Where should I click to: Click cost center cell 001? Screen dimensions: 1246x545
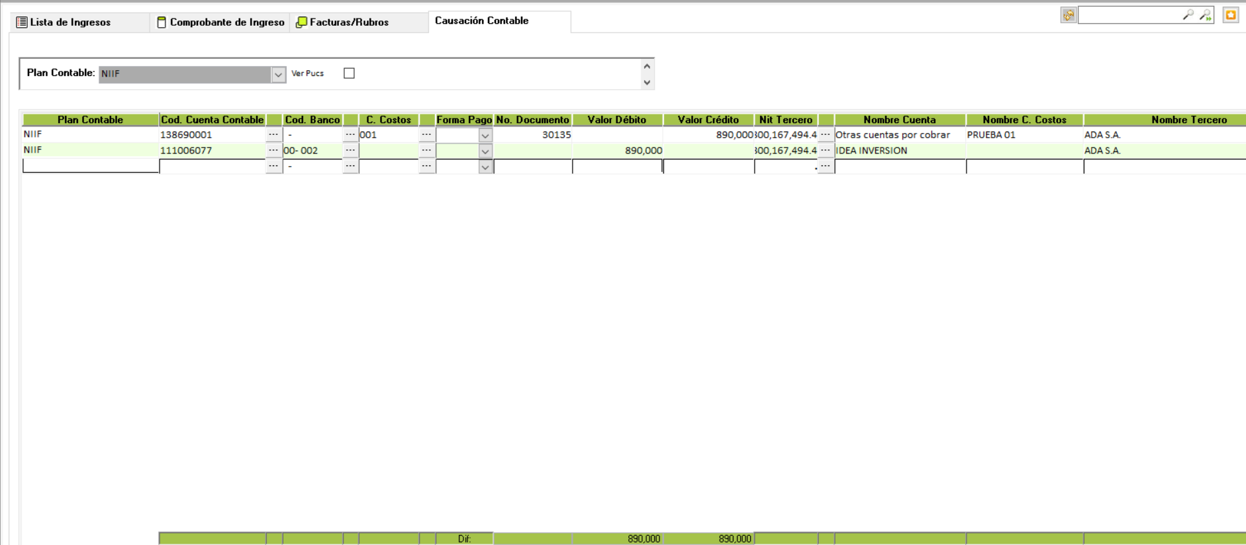pyautogui.click(x=389, y=135)
